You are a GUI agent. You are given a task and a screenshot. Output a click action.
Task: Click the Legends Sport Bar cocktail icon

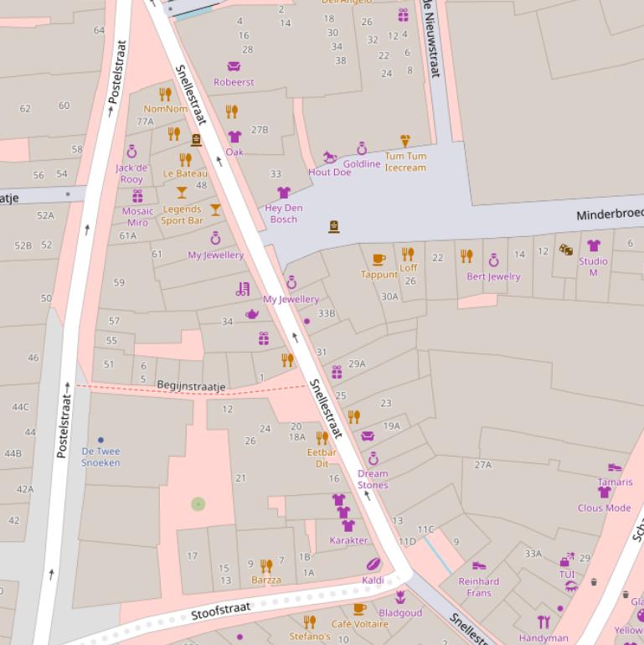coord(182,193)
